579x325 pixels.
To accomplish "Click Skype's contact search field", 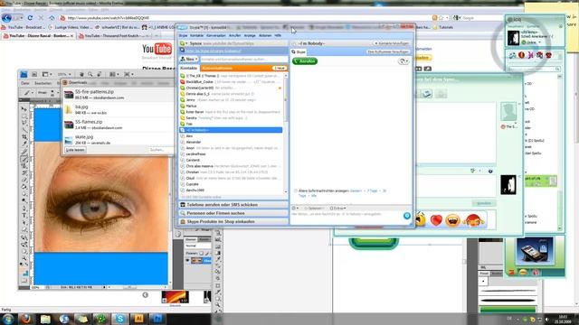I will [243, 59].
